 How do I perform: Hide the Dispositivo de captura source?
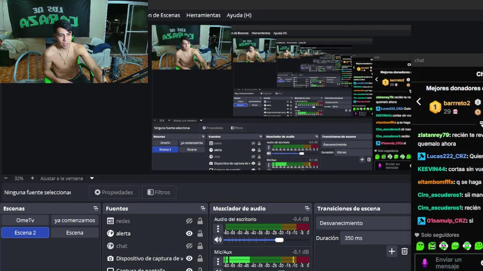click(189, 258)
